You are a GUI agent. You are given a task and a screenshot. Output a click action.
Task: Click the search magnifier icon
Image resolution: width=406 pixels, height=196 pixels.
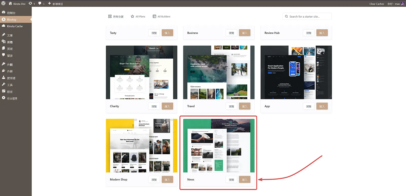tap(286, 16)
